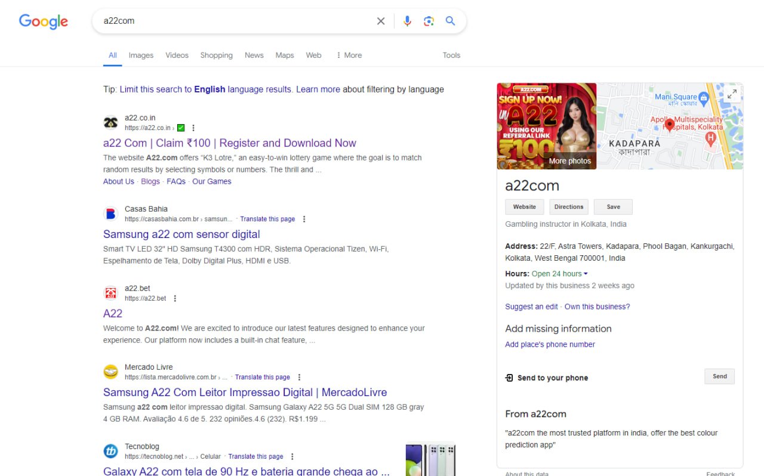Expand the map with the fullscreen icon

coord(732,94)
